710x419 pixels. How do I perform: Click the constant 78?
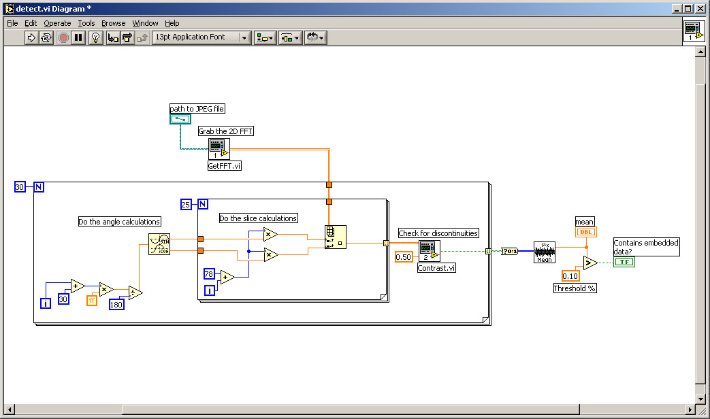(209, 273)
